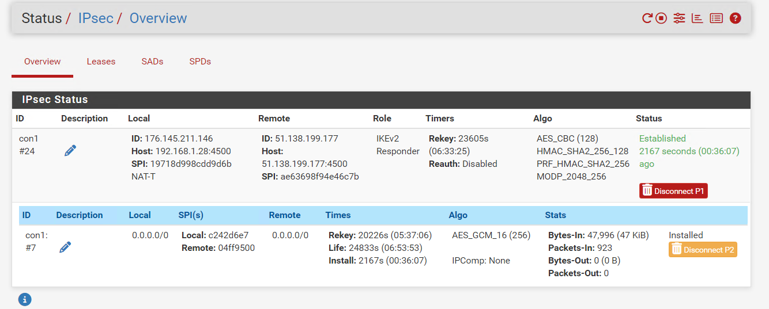Click the green Established status
769x309 pixels.
click(662, 139)
